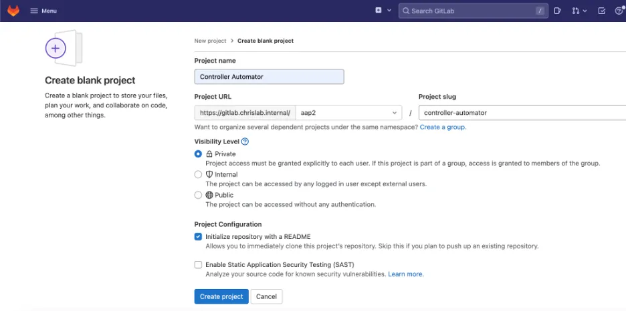
Task: Open the hamburger Menu
Action: pyautogui.click(x=43, y=11)
